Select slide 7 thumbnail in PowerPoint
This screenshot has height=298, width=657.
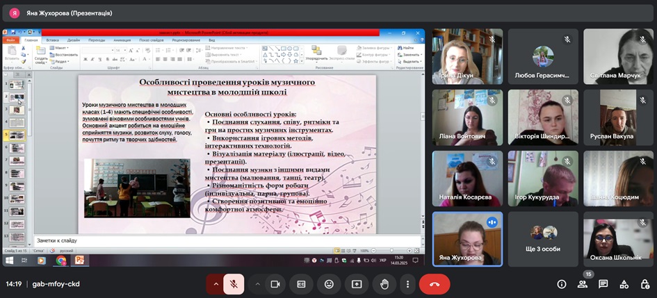pos(17,160)
